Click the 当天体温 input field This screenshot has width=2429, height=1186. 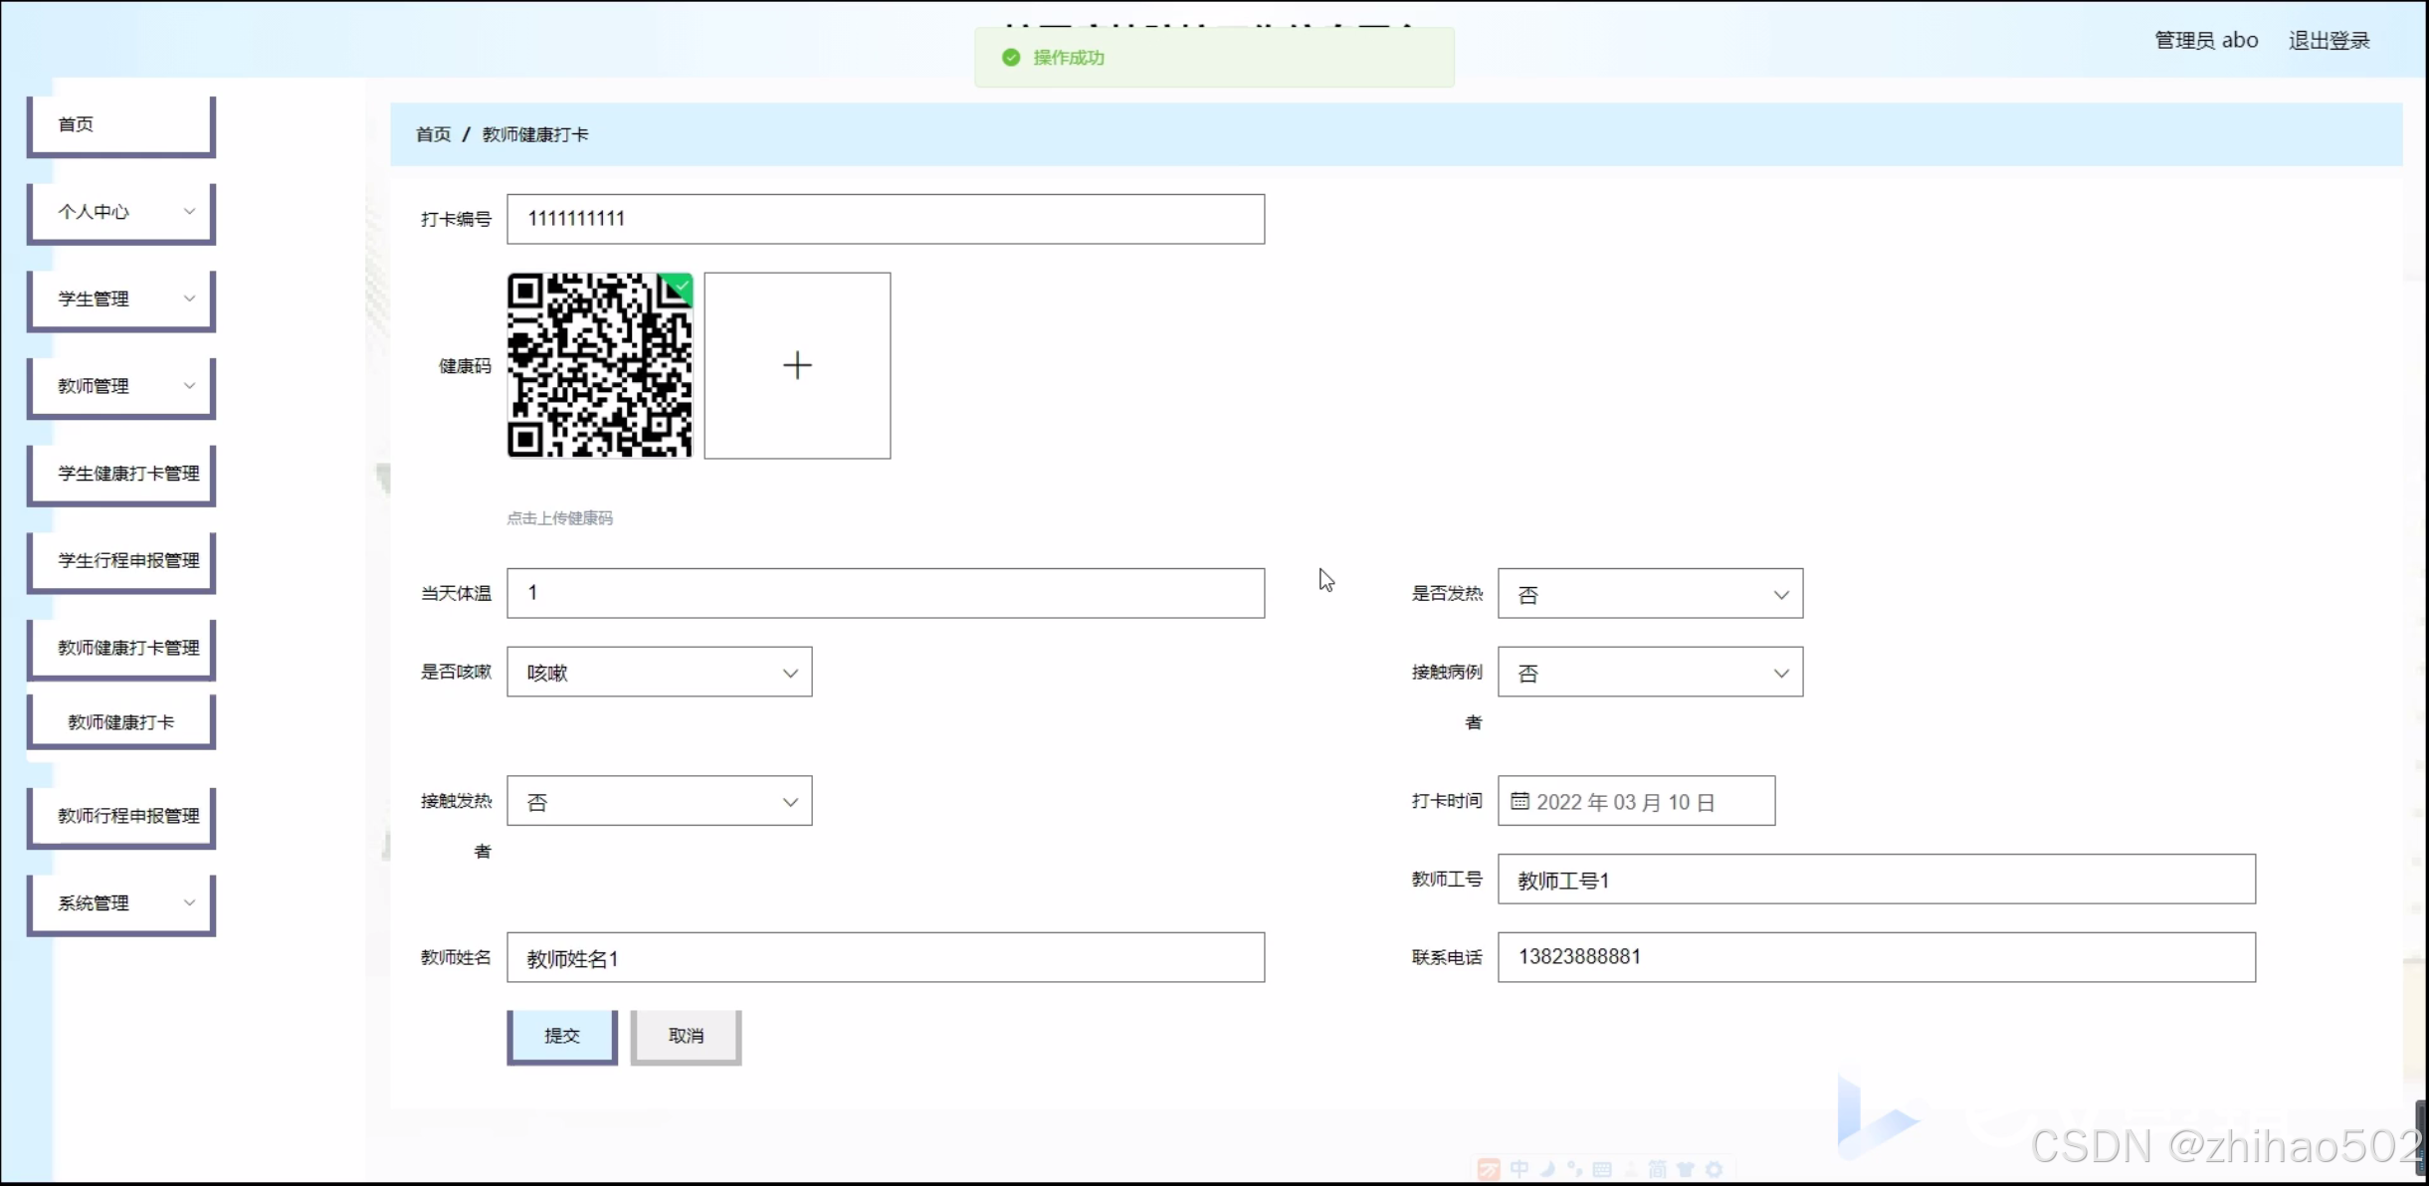[886, 593]
